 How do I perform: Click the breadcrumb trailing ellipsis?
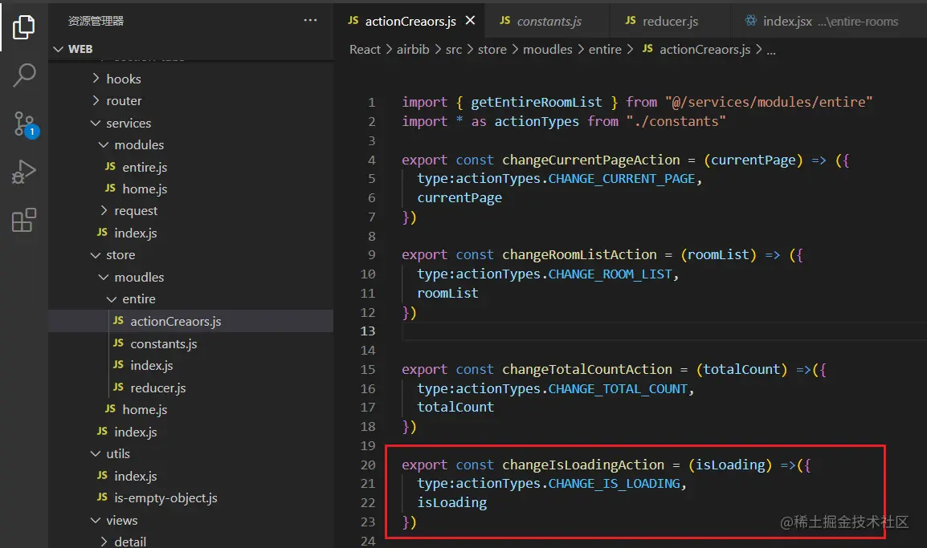tap(771, 51)
